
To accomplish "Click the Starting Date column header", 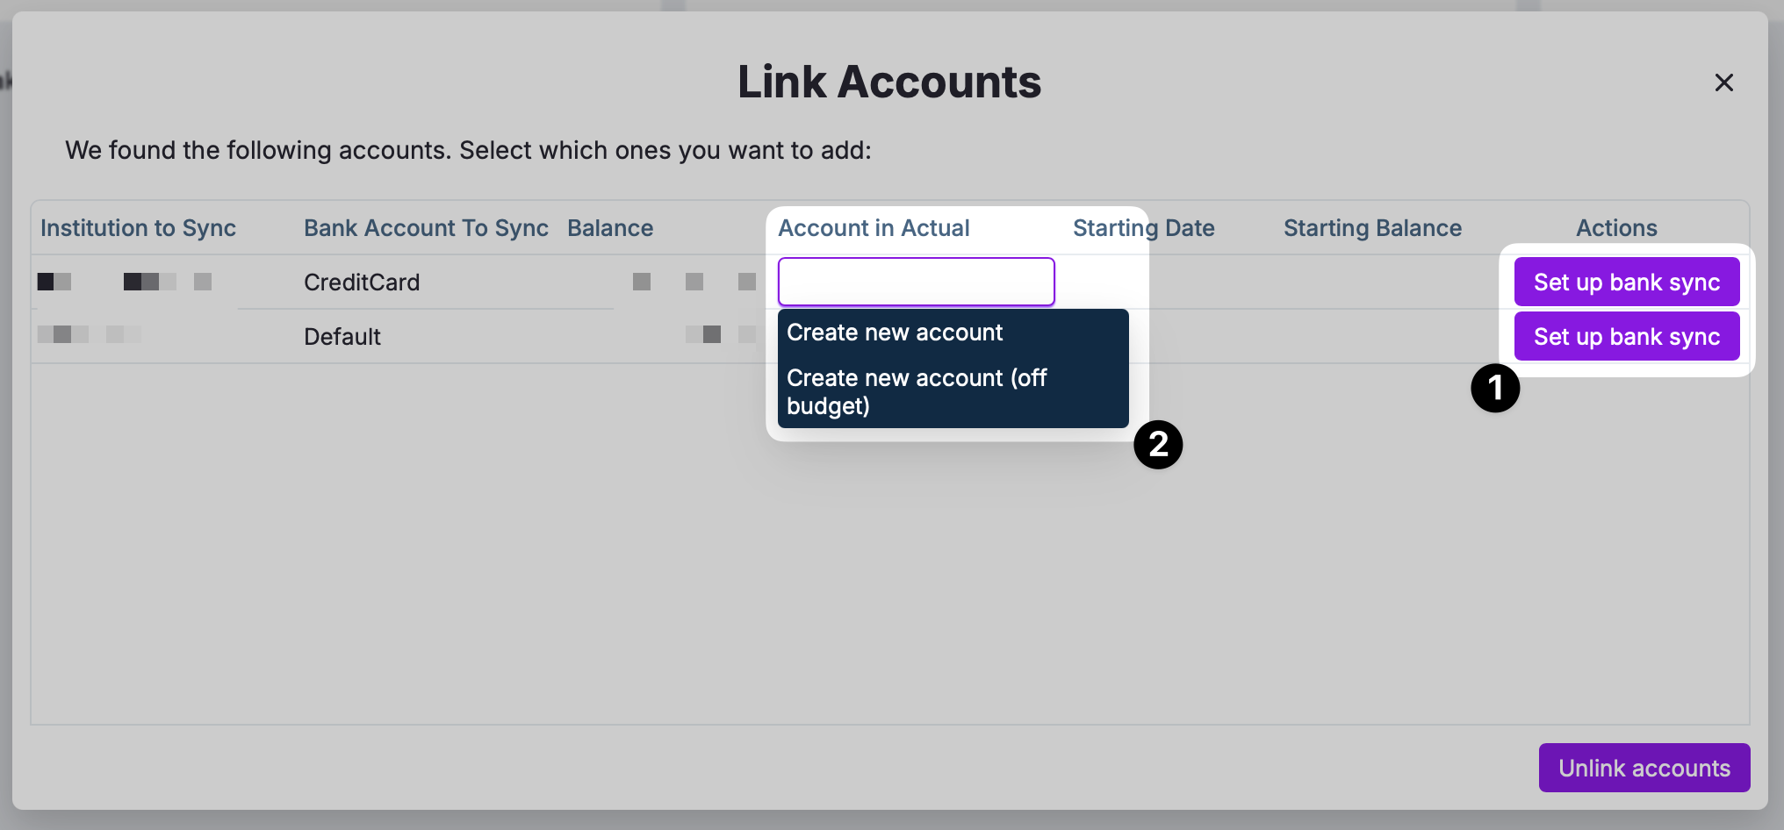I will [x=1143, y=228].
